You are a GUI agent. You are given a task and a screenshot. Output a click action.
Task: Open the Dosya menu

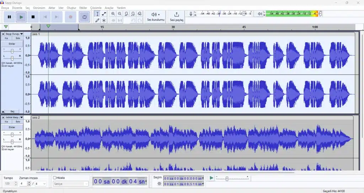click(5, 8)
